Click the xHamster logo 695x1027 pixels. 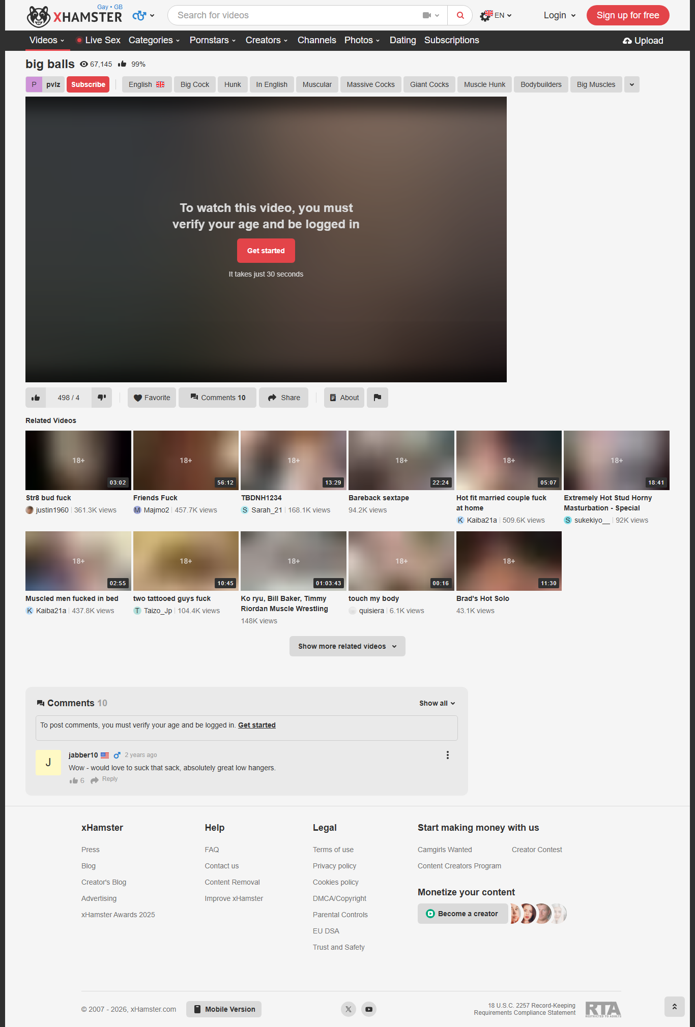click(x=74, y=16)
